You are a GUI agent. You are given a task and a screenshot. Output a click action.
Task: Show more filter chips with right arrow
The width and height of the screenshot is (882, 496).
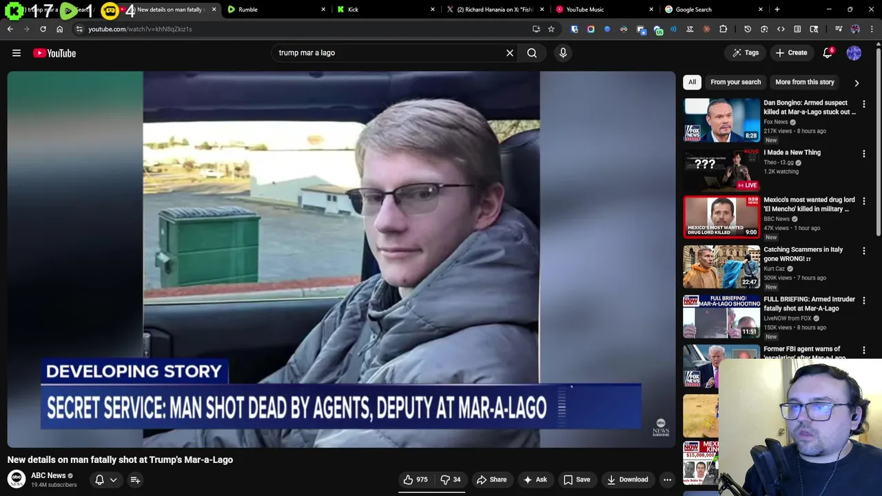[857, 83]
